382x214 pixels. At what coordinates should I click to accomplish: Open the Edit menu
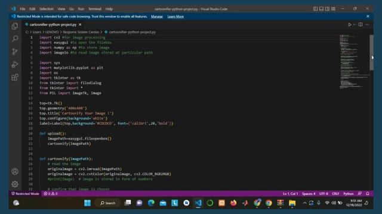32,9
